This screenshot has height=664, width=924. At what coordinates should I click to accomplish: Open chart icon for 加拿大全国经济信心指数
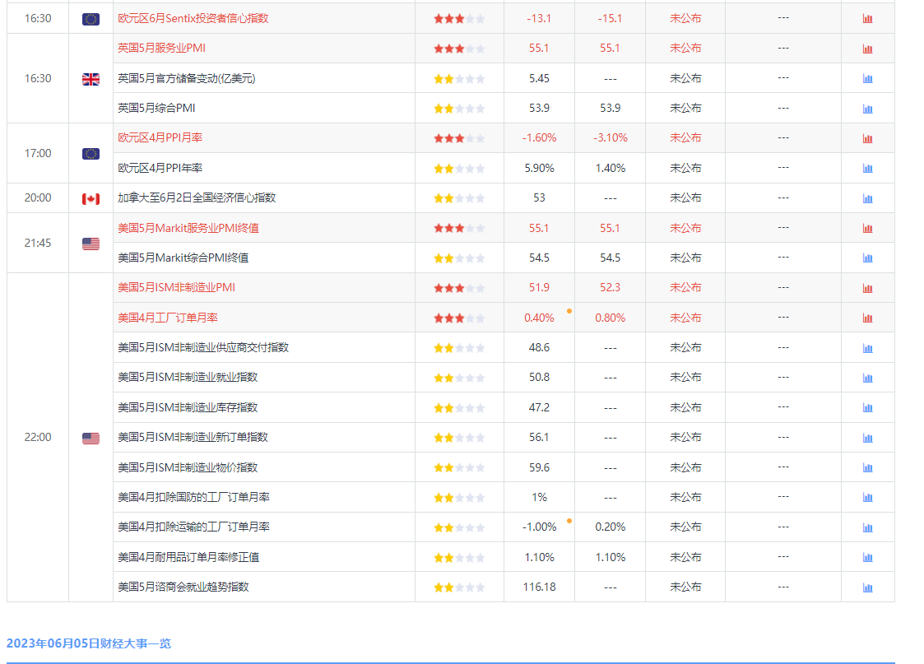click(867, 198)
